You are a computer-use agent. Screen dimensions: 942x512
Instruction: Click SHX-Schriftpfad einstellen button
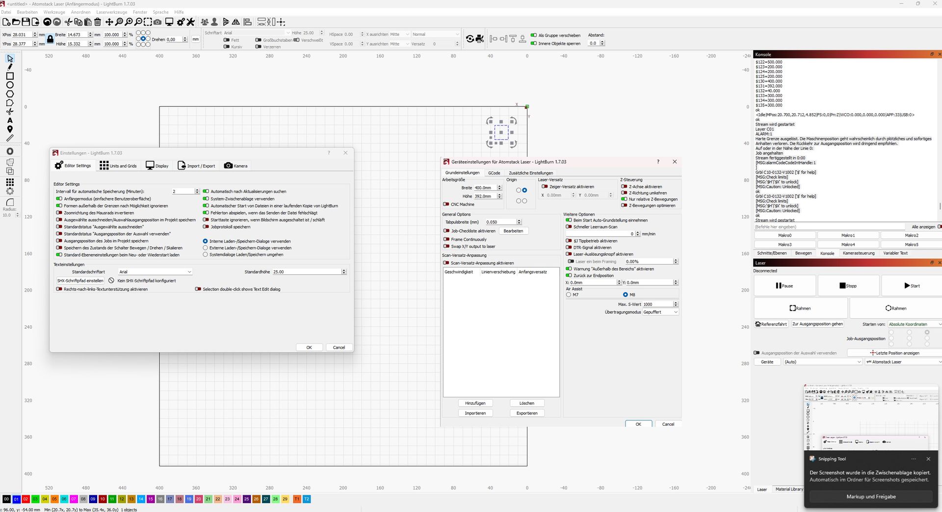80,281
